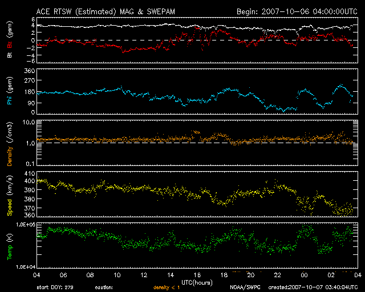Click the "270" tick on the Phi axis
The height and width of the screenshot is (292, 365).
(30, 80)
